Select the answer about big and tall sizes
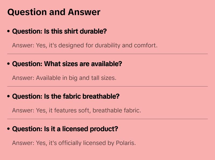Image resolution: width=215 pixels, height=160 pixels. 64,78
